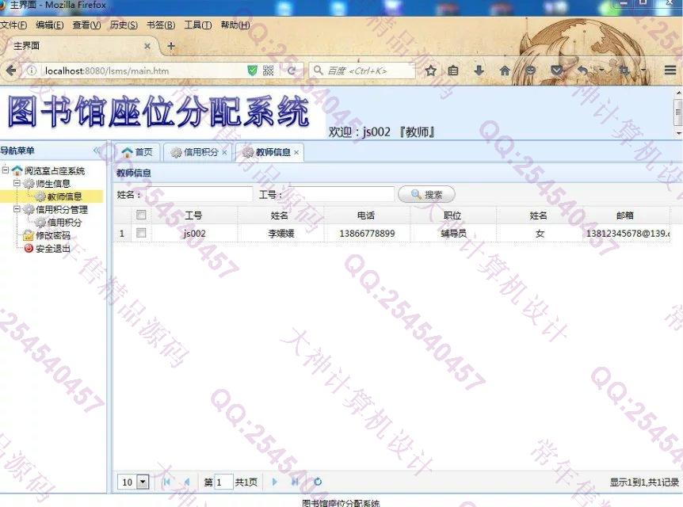Go to the next page of records

coord(274,482)
